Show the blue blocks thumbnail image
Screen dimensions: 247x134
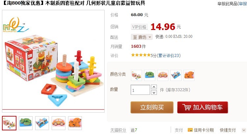(42, 123)
